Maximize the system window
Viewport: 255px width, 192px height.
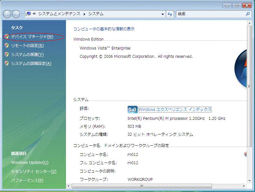tap(237, 5)
